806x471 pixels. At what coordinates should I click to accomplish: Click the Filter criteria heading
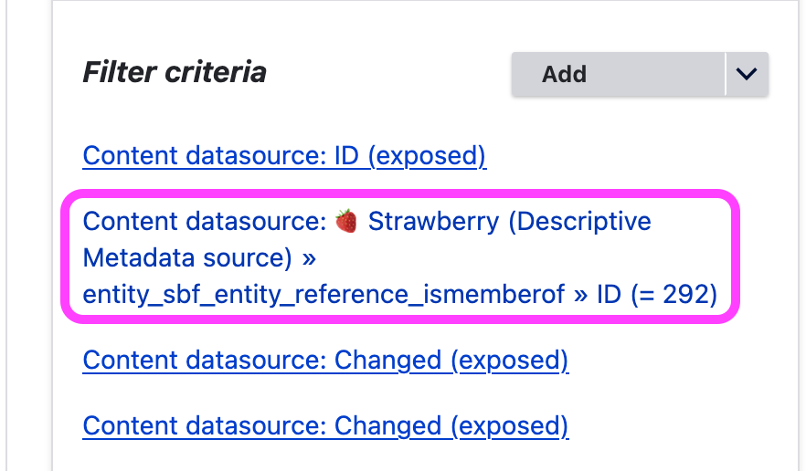click(x=175, y=72)
